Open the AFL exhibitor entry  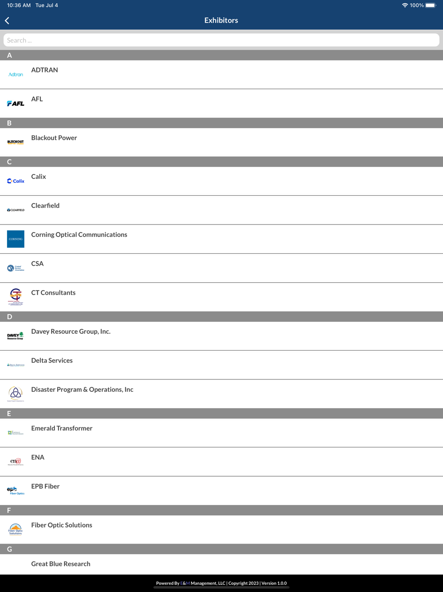pyautogui.click(x=221, y=103)
